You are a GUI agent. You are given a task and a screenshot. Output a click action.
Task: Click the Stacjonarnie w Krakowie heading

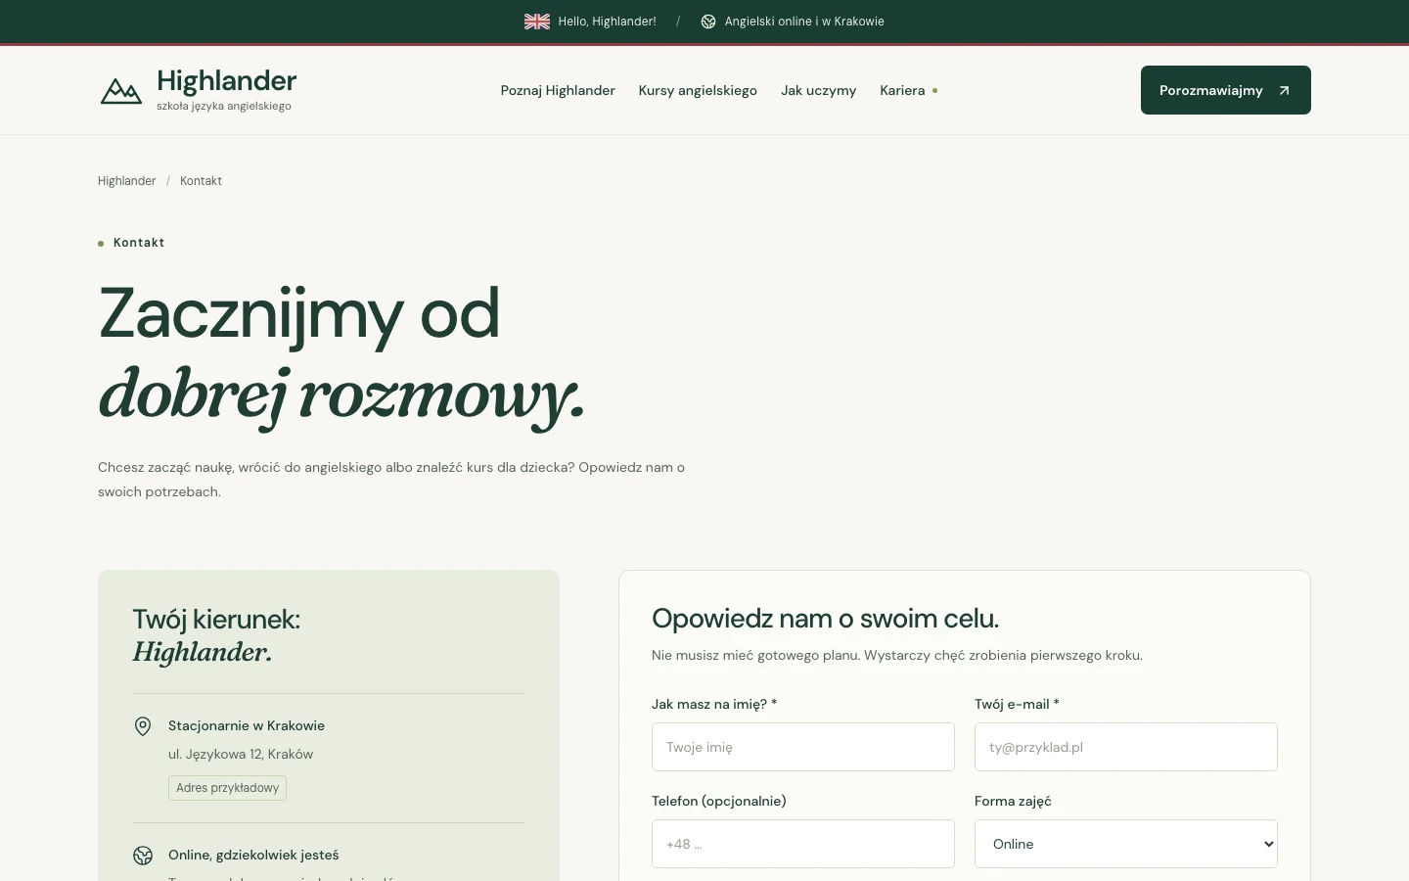click(x=247, y=725)
